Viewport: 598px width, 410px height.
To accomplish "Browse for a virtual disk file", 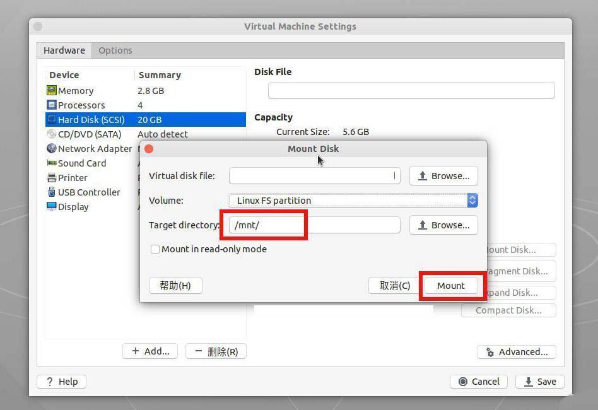I will point(443,175).
